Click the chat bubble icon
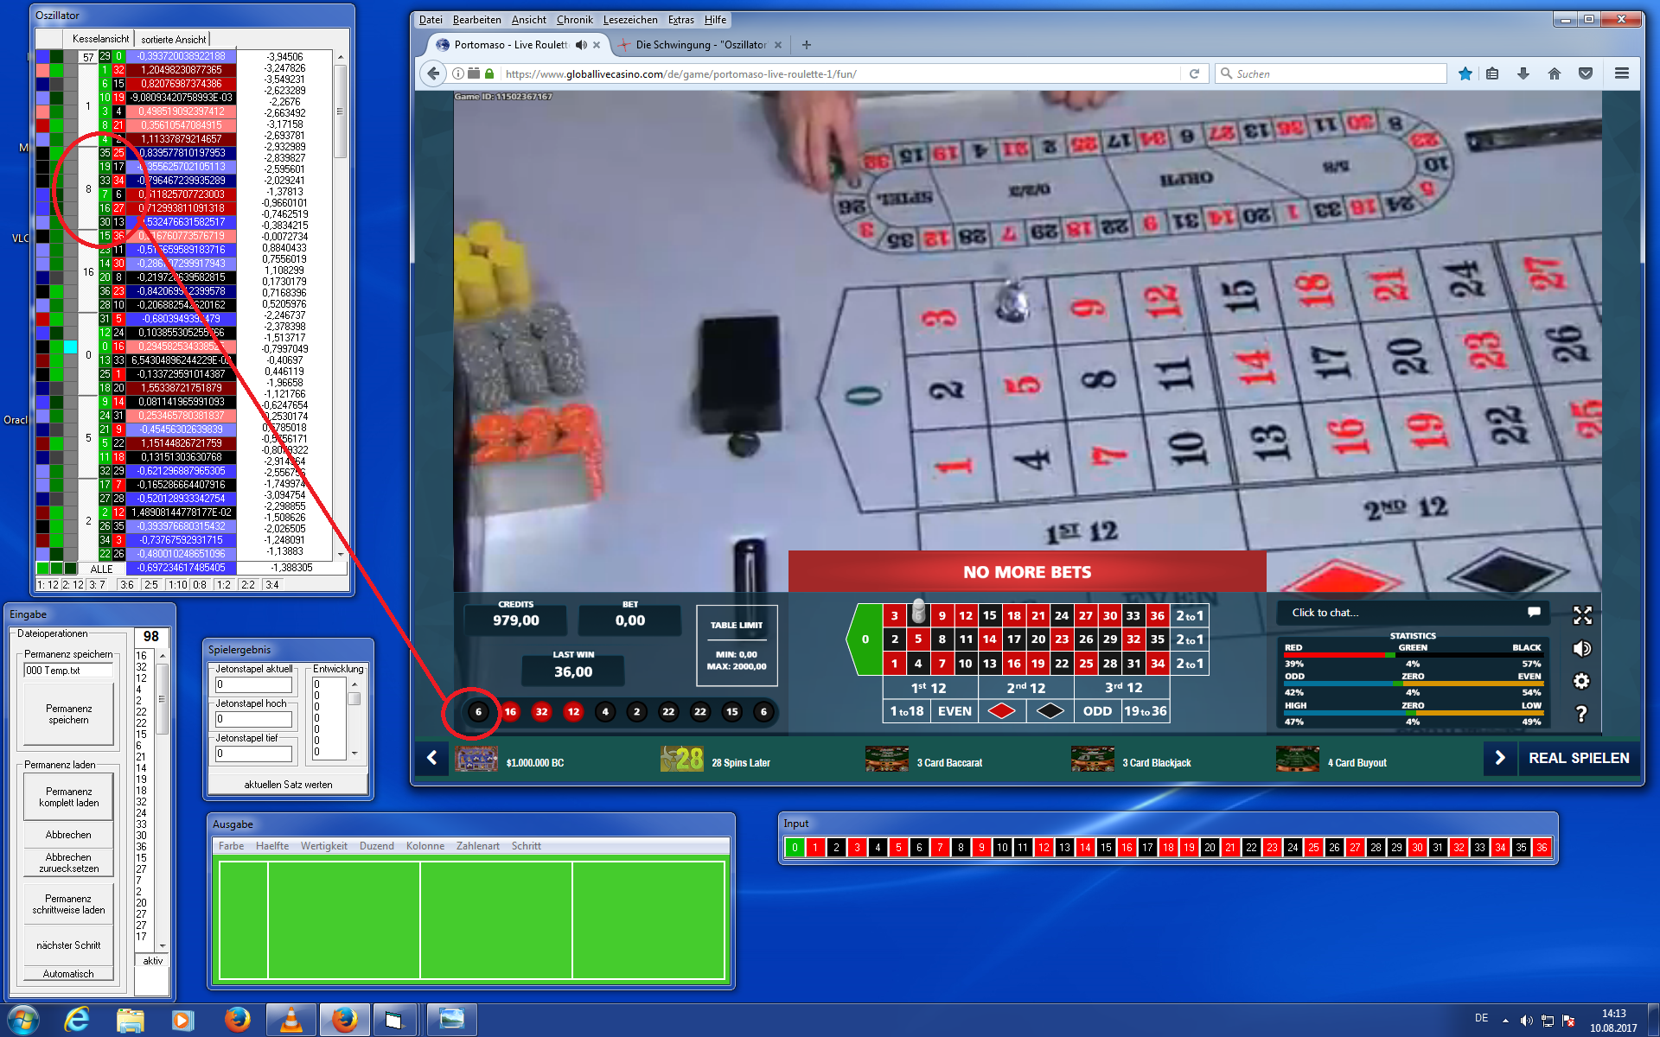The image size is (1660, 1037). [x=1534, y=612]
